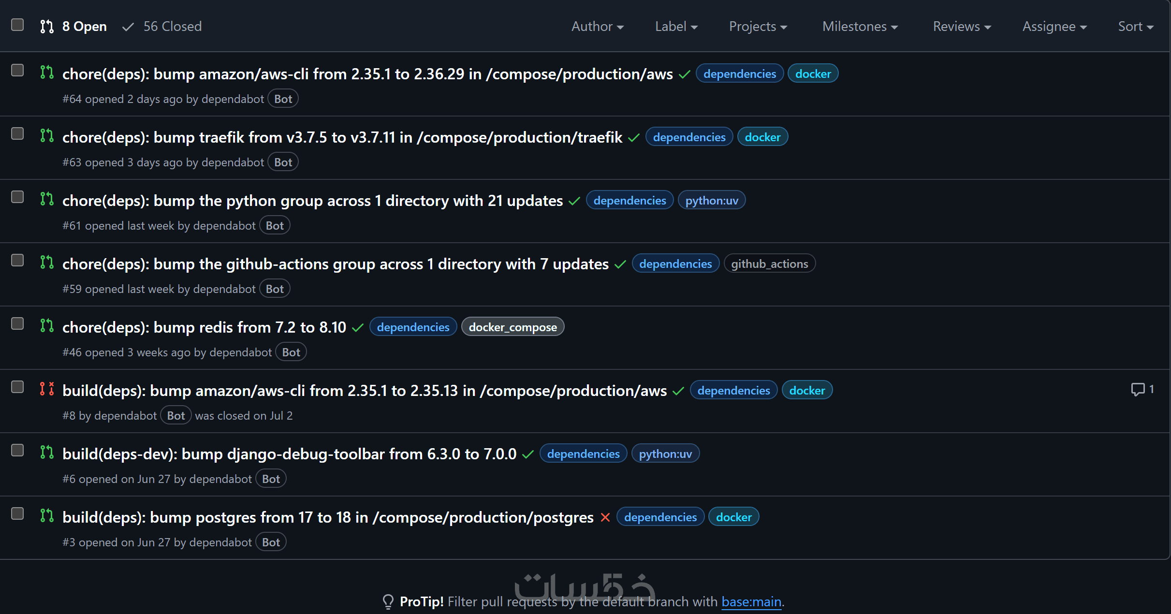1171x614 pixels.
Task: Click the lightbulb ProTip icon
Action: (388, 602)
